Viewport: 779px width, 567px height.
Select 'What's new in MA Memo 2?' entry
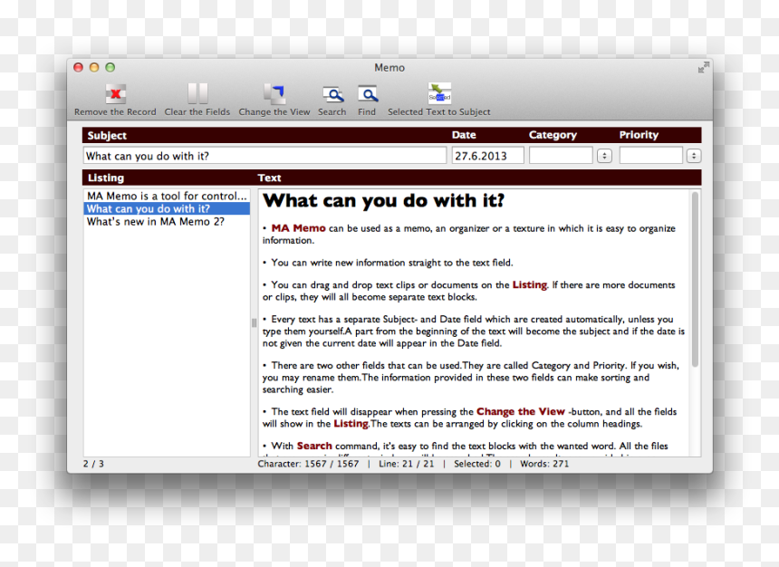[167, 222]
